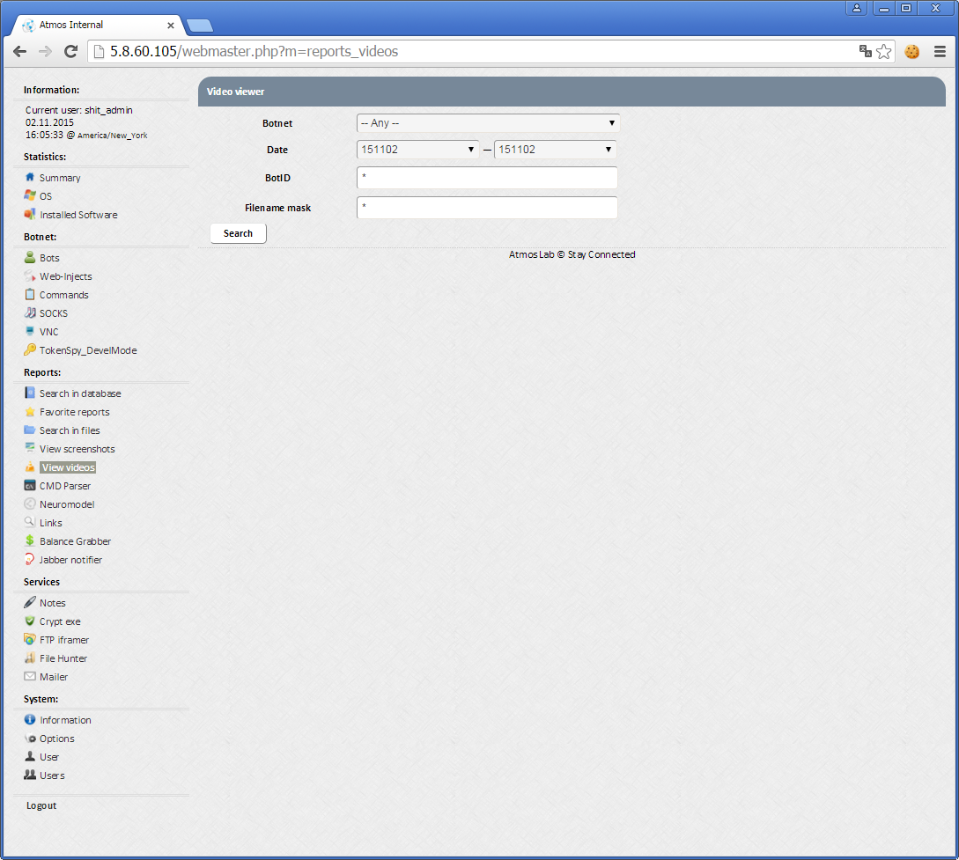
Task: Click the Jabber notifier icon
Action: pos(29,559)
